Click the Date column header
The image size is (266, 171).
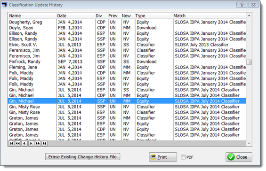coord(75,16)
